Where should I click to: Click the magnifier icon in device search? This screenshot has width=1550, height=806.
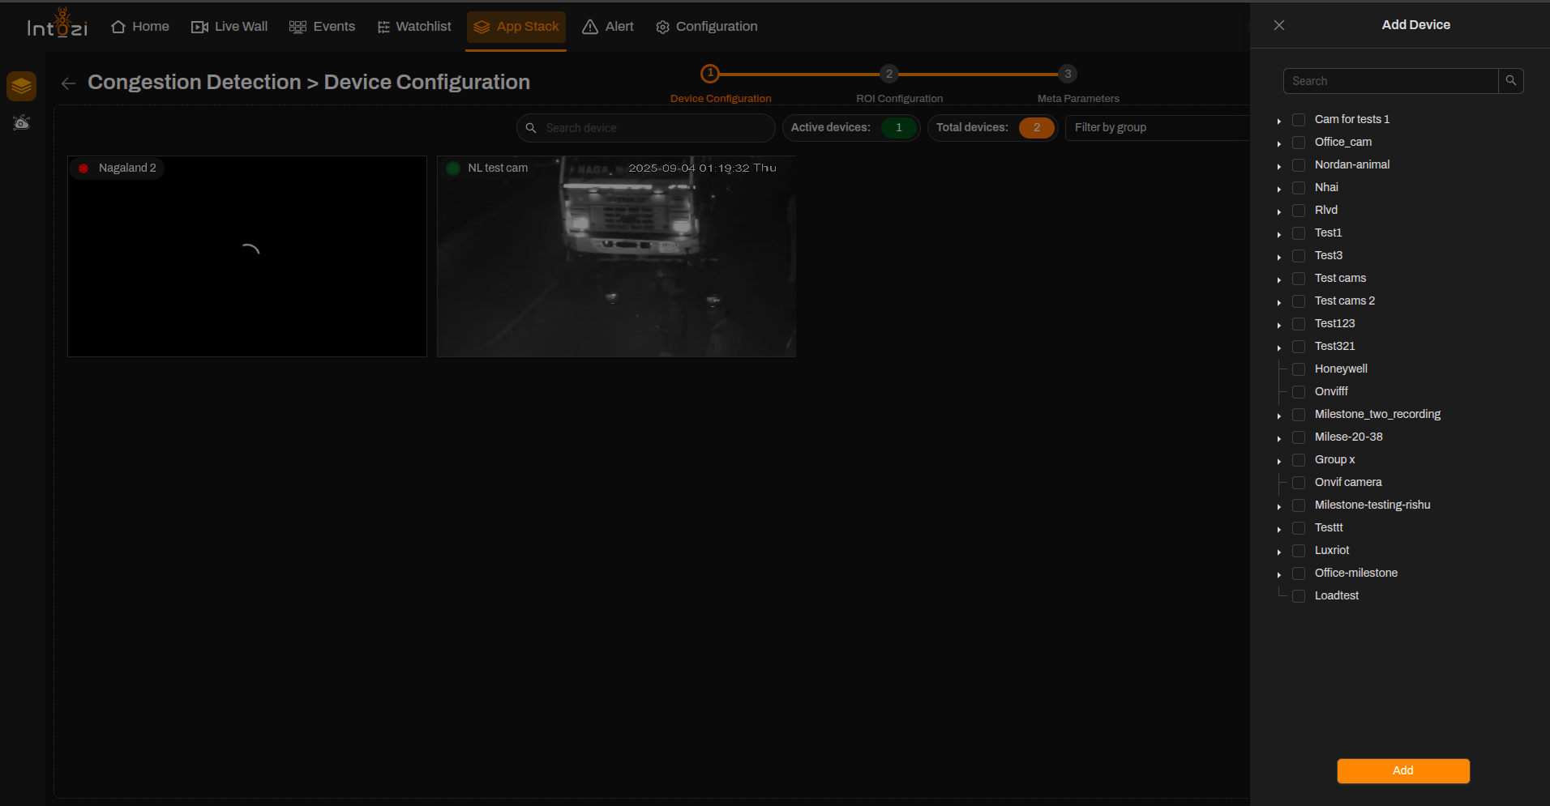(x=531, y=128)
